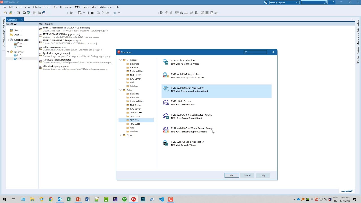
Task: Open the File menu
Action: pos(5,7)
